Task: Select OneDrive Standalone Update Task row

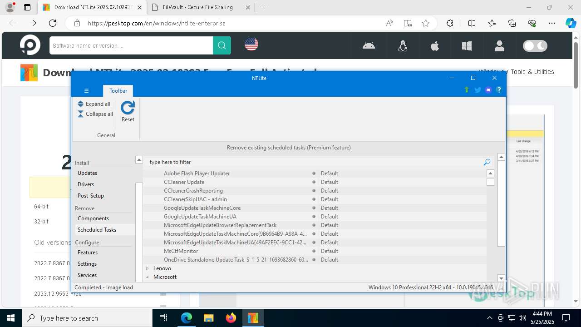Action: (315, 260)
